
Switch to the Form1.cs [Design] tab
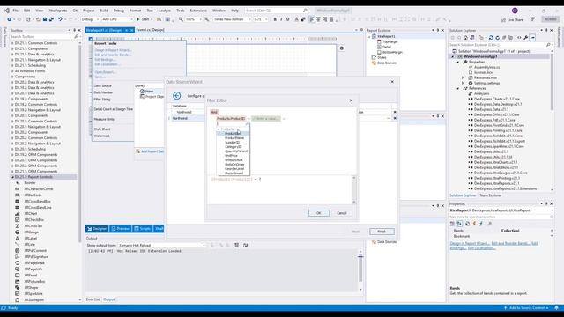click(x=150, y=30)
